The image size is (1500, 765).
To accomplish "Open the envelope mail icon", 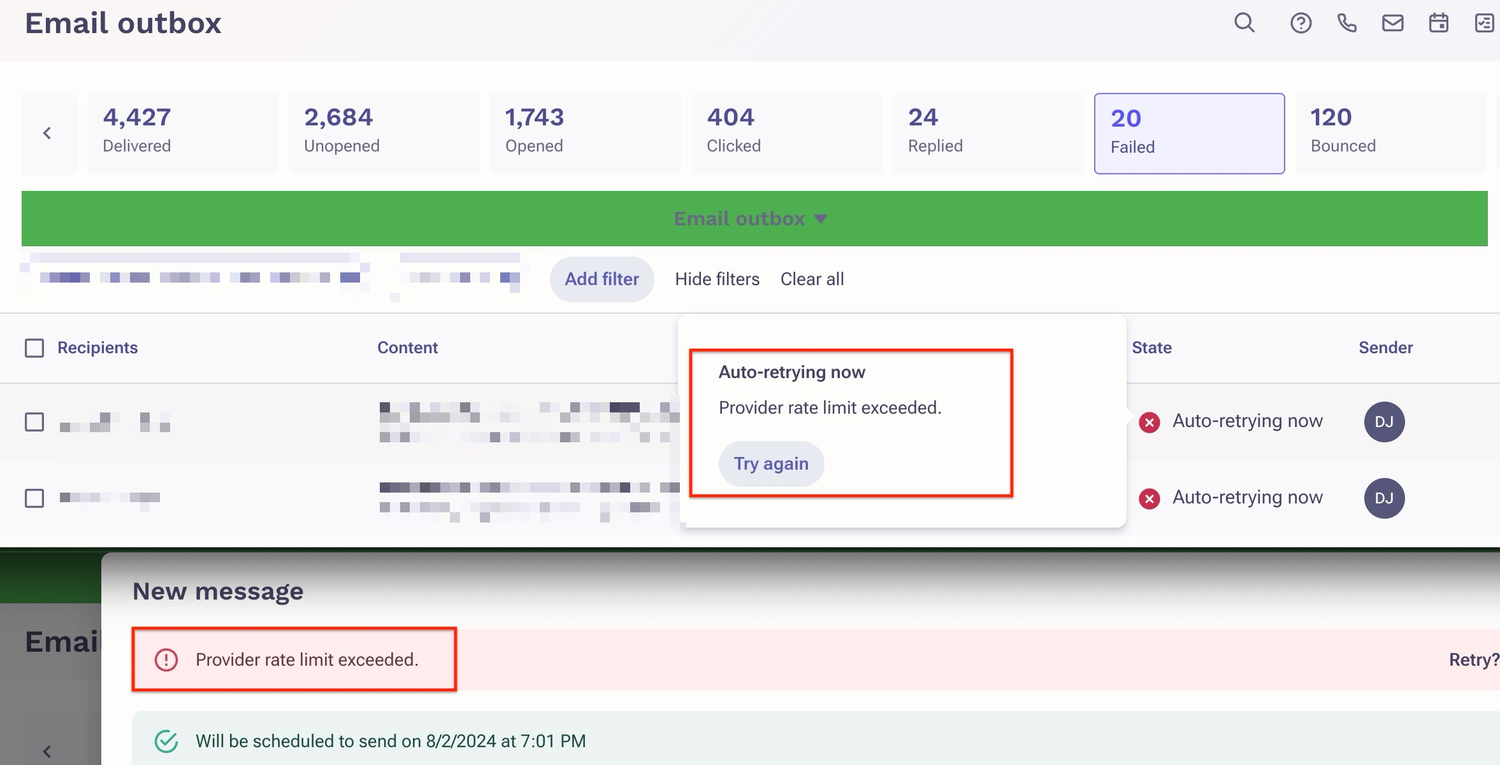I will 1392,24.
